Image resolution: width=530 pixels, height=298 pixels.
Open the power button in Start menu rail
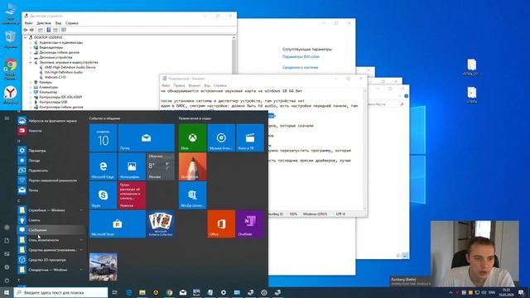pyautogui.click(x=7, y=281)
